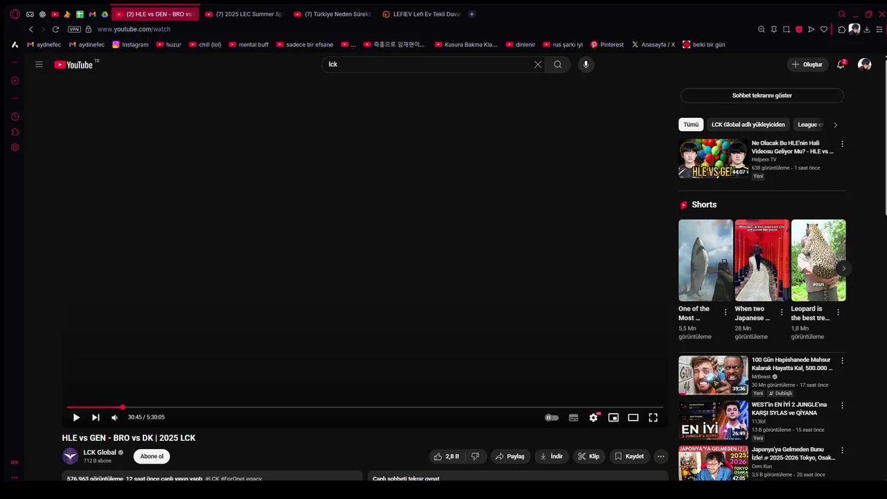Enter fullscreen video mode
Image resolution: width=887 pixels, height=499 pixels.
pos(653,418)
